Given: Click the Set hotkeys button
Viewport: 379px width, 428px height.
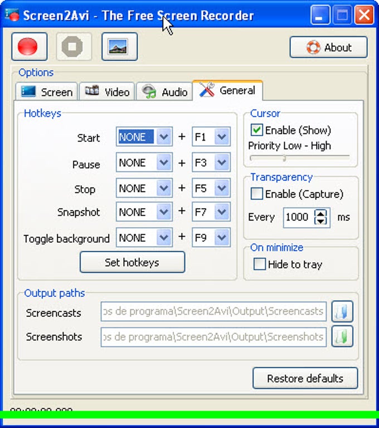Looking at the screenshot, I should (132, 262).
